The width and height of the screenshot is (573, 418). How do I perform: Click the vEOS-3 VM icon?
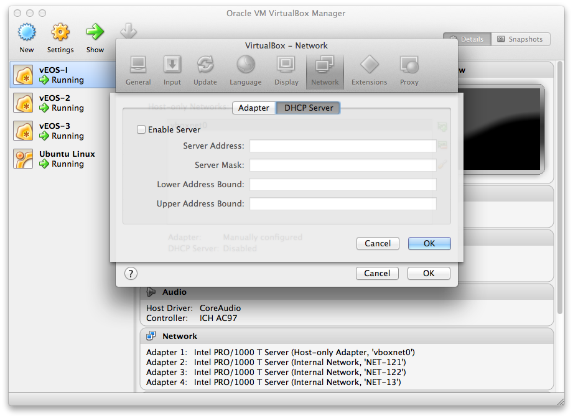click(24, 131)
